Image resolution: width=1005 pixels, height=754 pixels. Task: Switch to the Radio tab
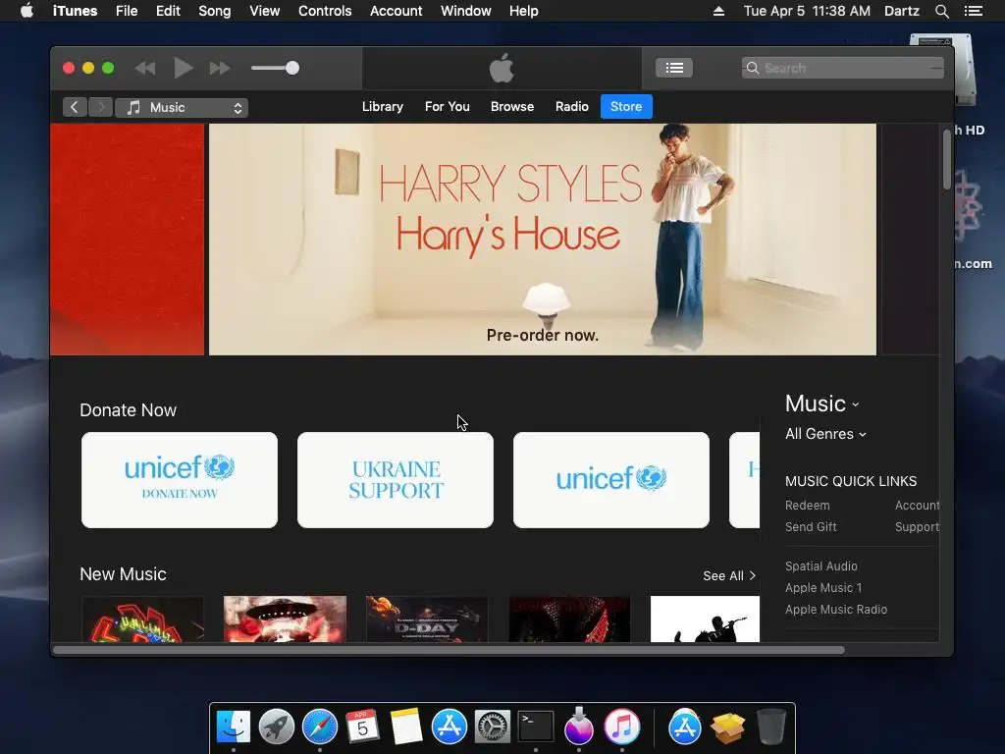point(572,106)
